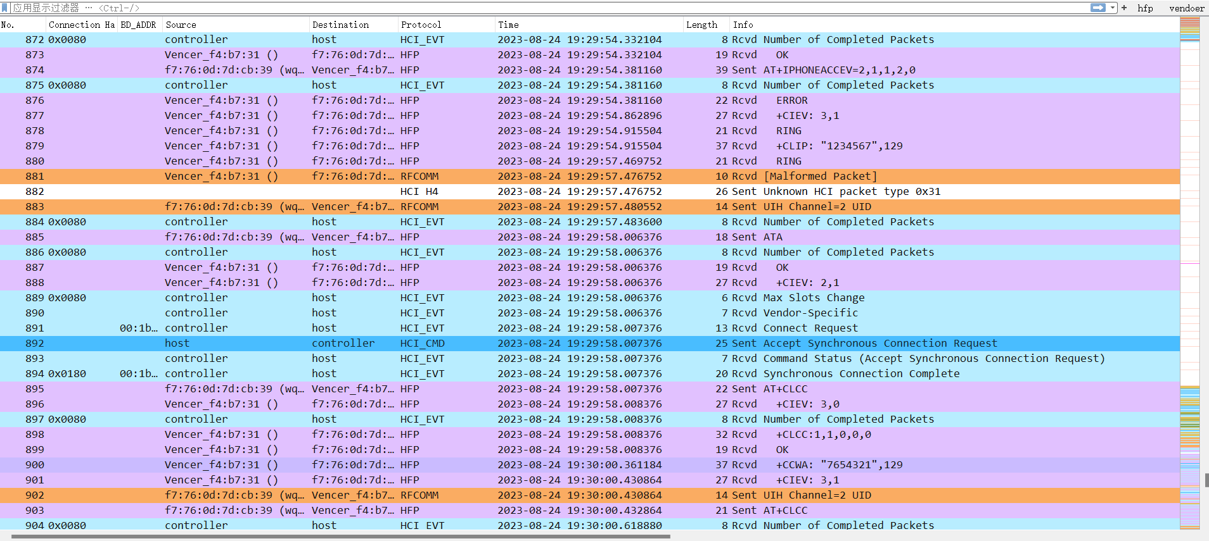Click the packet minimap color overview
This screenshot has width=1209, height=541.
point(1190,273)
